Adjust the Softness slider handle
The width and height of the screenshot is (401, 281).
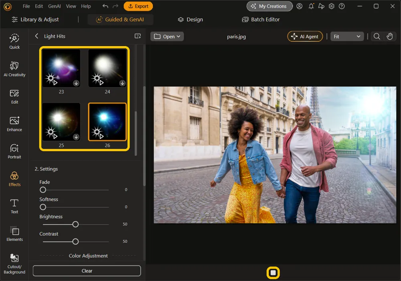click(43, 207)
